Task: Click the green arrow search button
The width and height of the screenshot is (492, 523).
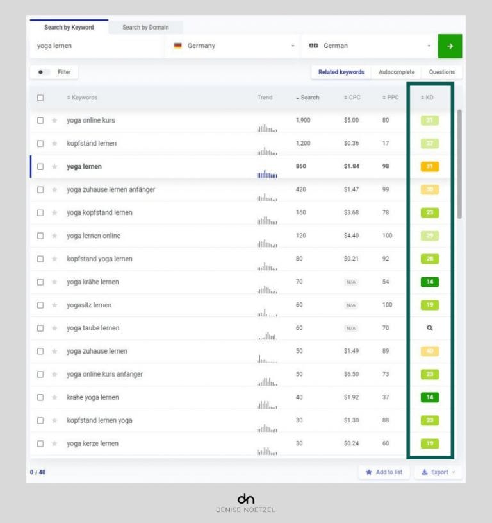Action: [450, 46]
